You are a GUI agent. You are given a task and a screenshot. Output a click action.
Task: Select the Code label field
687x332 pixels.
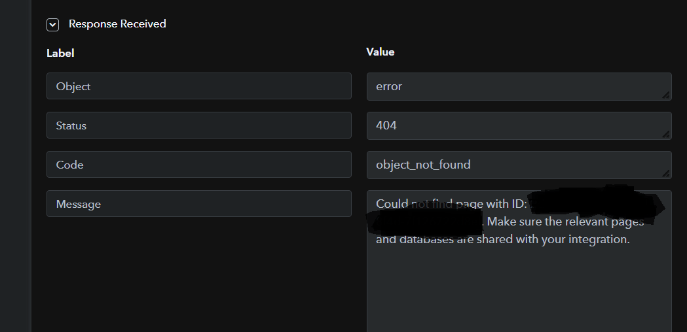click(198, 165)
